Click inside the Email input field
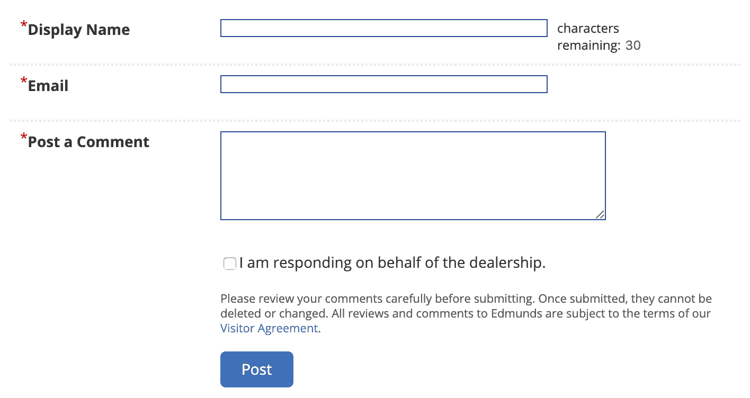The width and height of the screenshot is (750, 398). [x=384, y=84]
